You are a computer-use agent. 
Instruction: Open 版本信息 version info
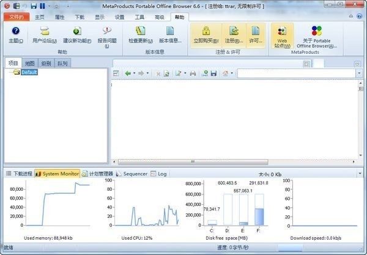[x=170, y=35]
